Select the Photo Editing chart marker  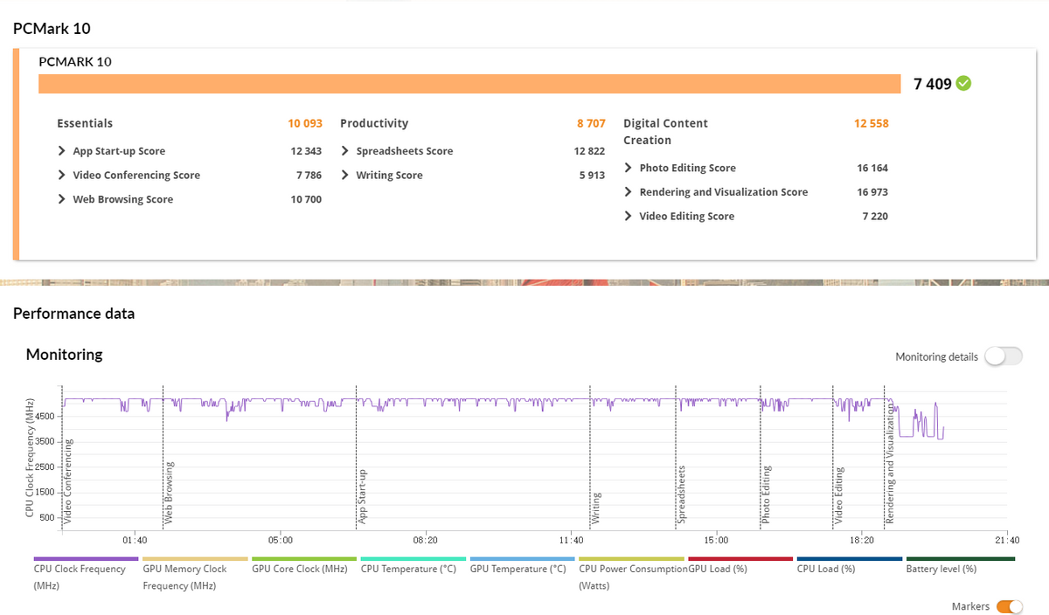pyautogui.click(x=766, y=494)
